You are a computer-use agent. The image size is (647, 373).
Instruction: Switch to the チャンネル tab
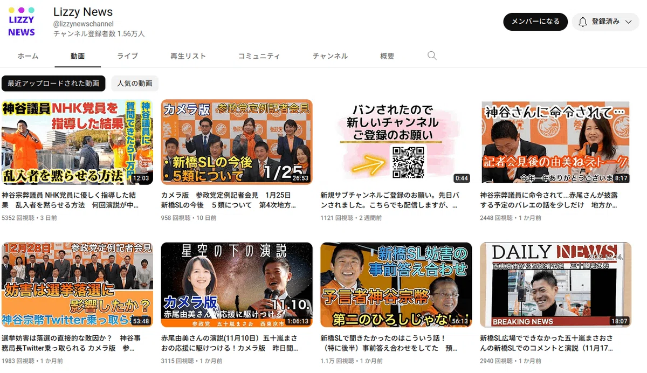click(330, 56)
